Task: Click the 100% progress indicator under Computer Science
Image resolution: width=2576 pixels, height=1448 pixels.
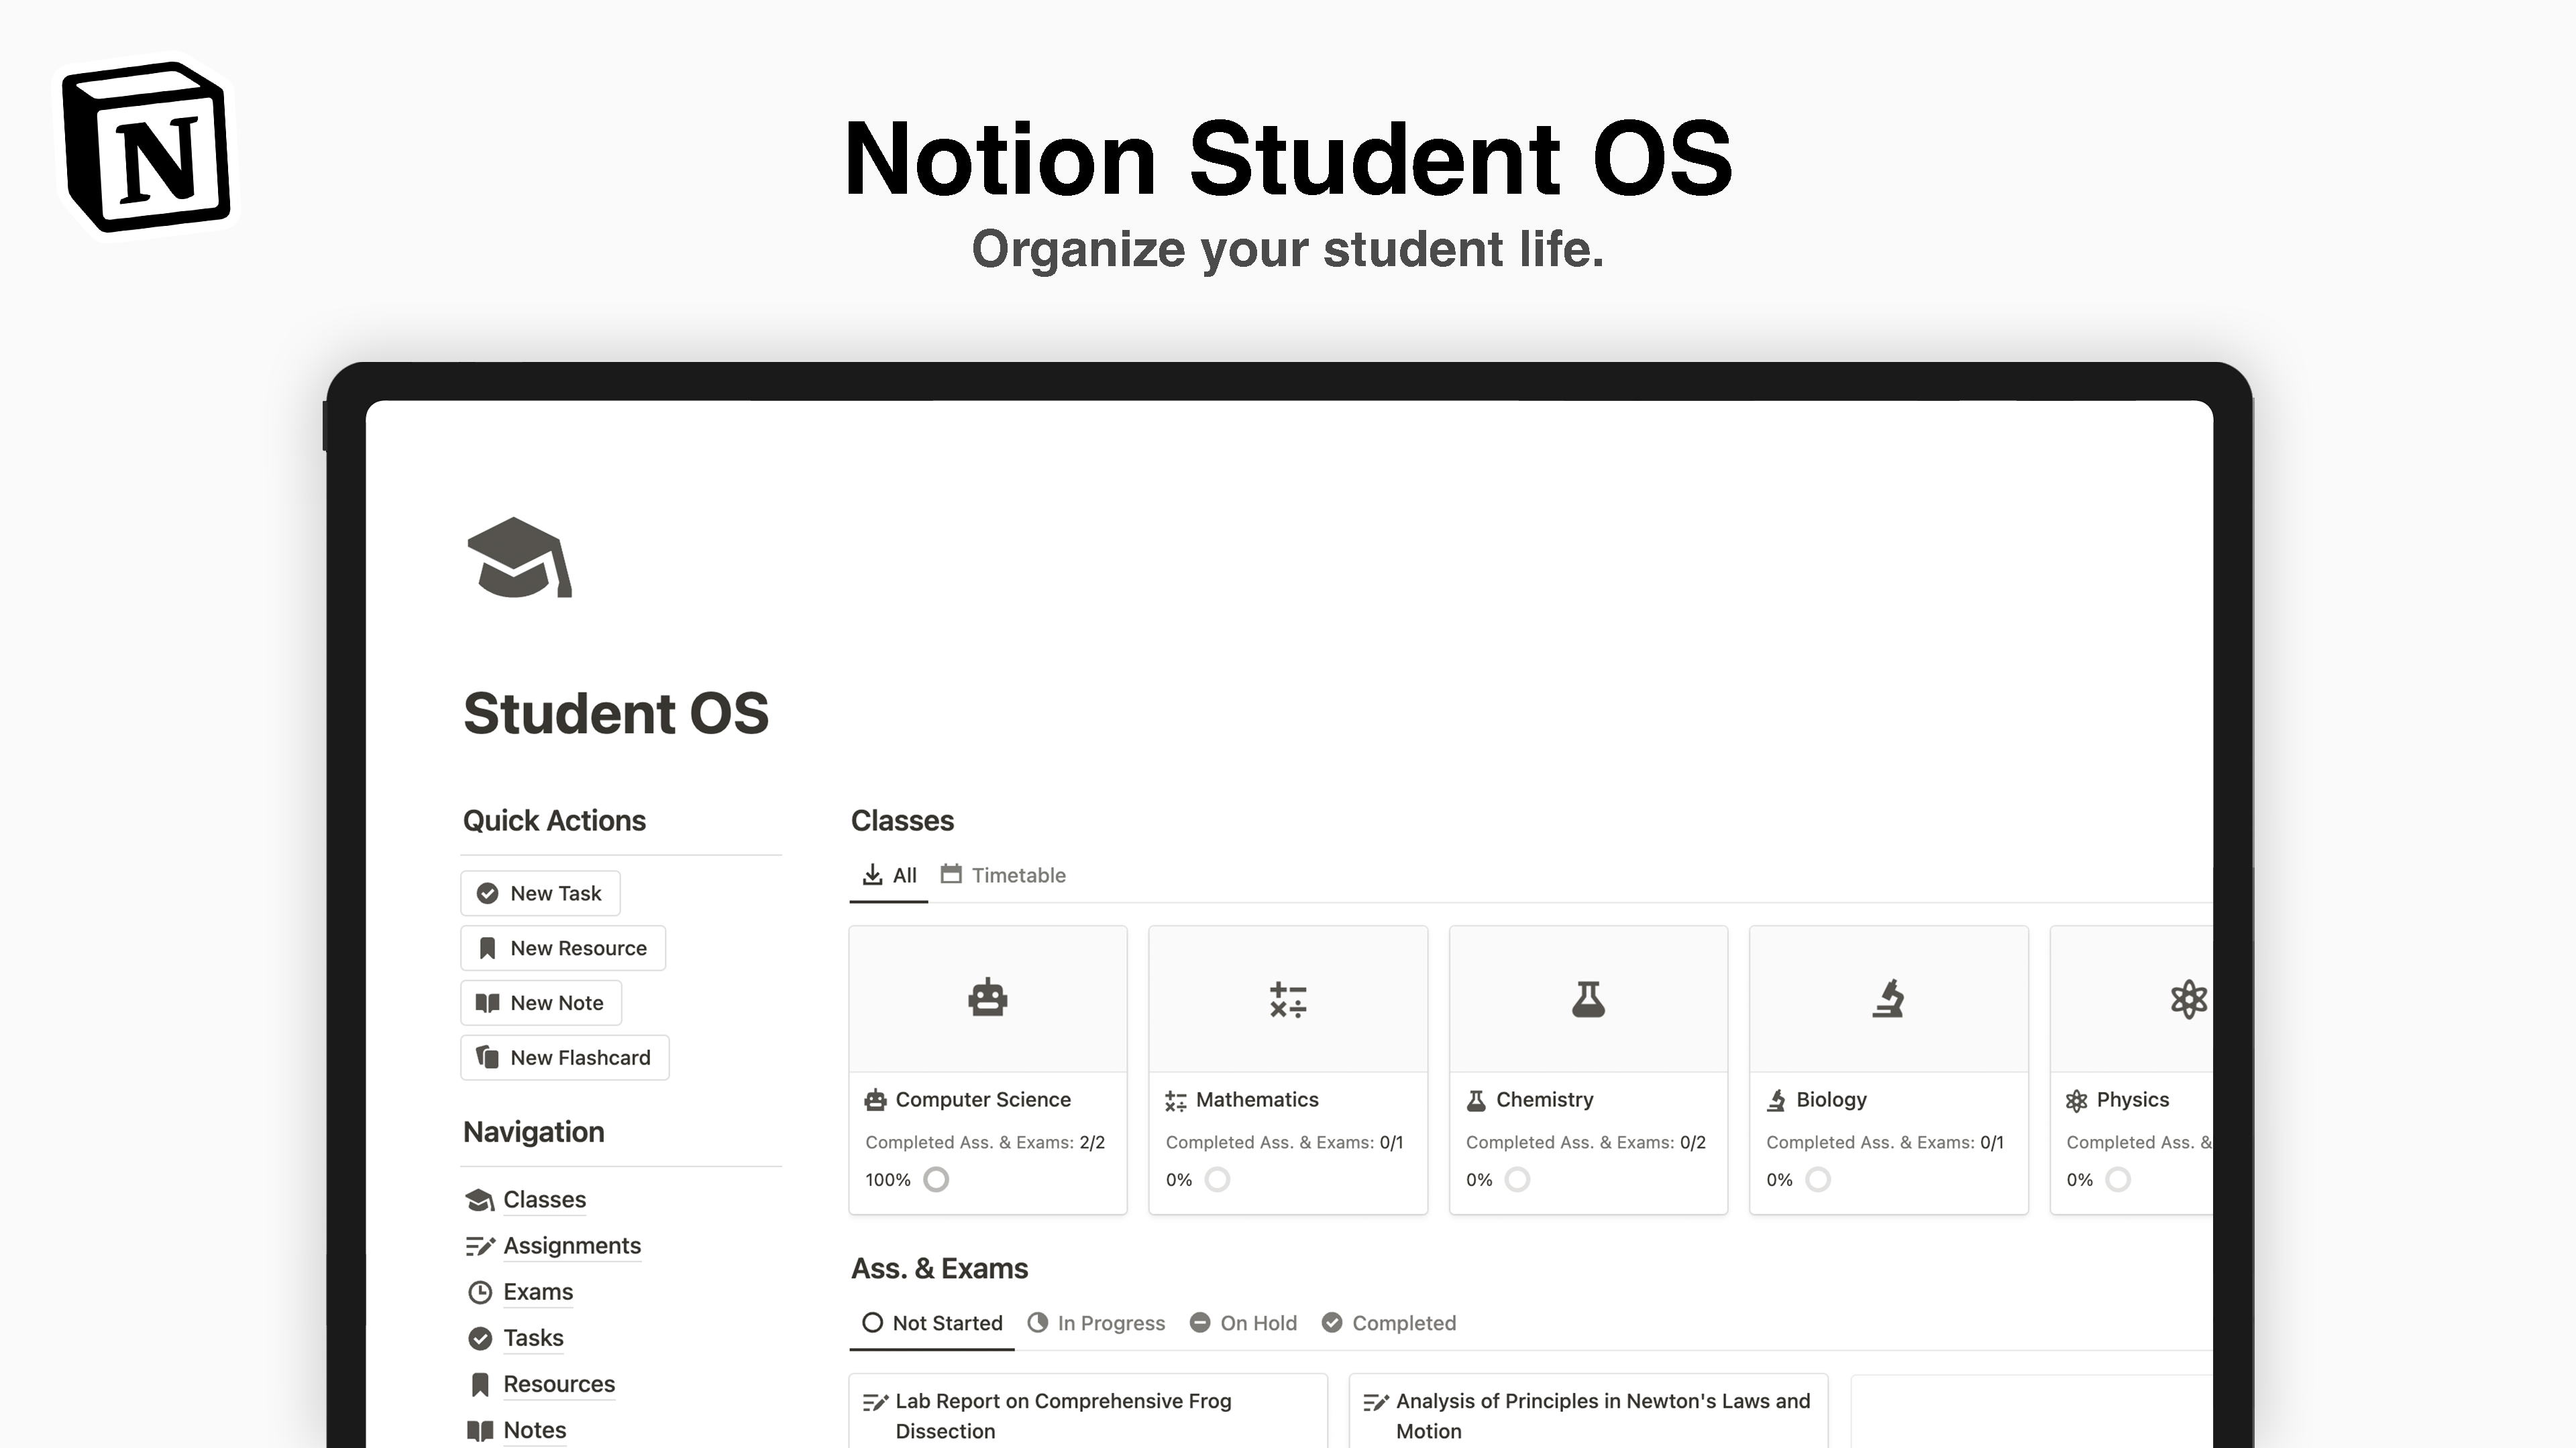Action: pos(886,1179)
